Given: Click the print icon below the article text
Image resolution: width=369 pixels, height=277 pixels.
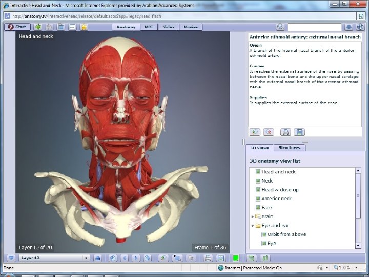Looking at the screenshot, I should (x=286, y=132).
